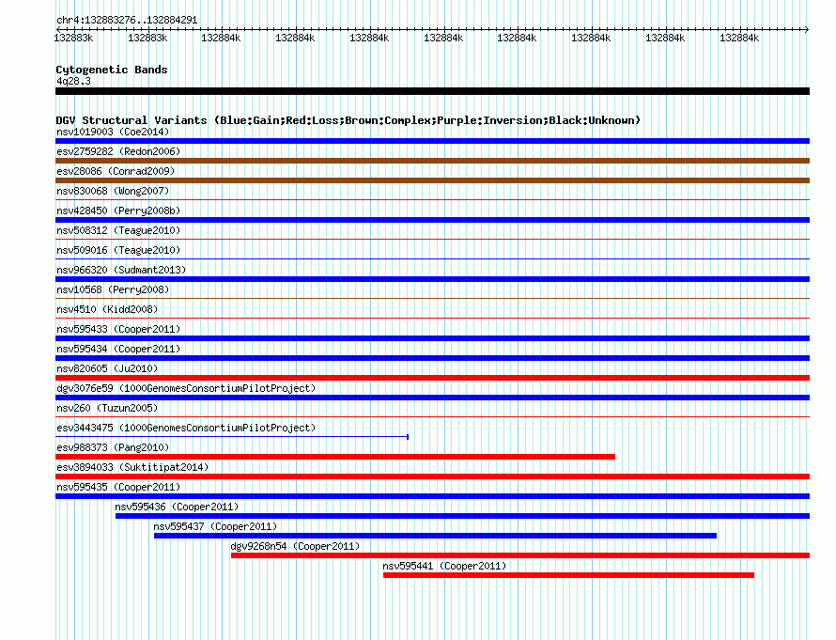Image resolution: width=836 pixels, height=640 pixels.
Task: Click nsv830068 (Wong2007) label
Action: point(113,191)
